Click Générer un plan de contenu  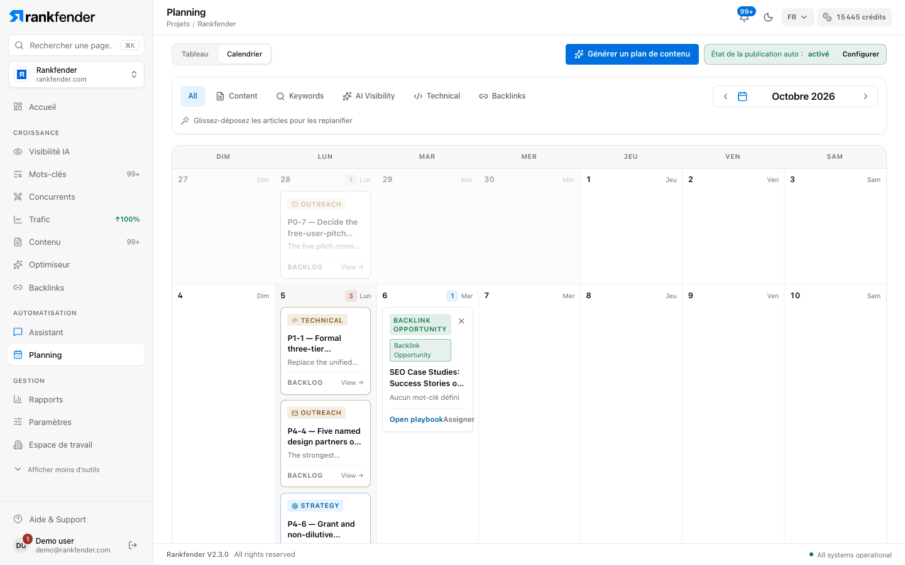point(632,54)
